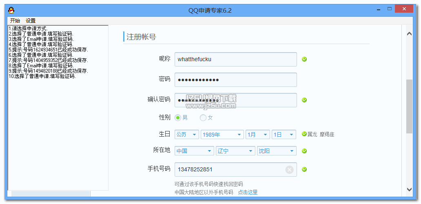Click the vertical scrollbar thumb
421x204 pixels.
tap(409, 106)
